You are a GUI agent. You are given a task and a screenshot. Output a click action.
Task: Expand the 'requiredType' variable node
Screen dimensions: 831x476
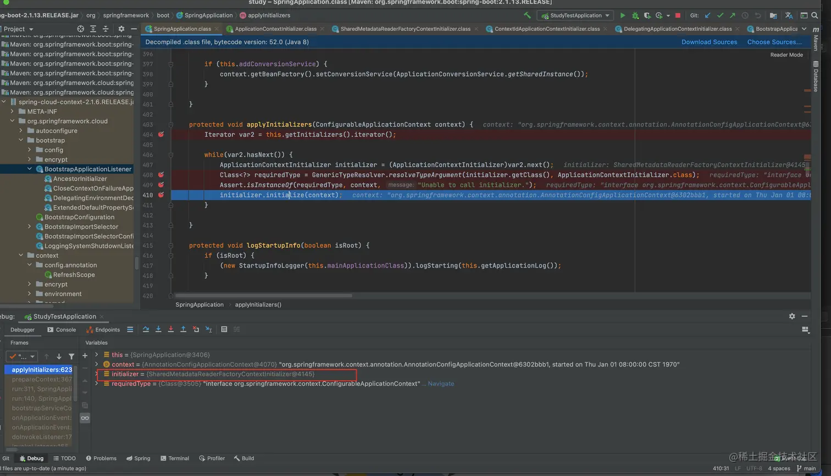point(97,384)
